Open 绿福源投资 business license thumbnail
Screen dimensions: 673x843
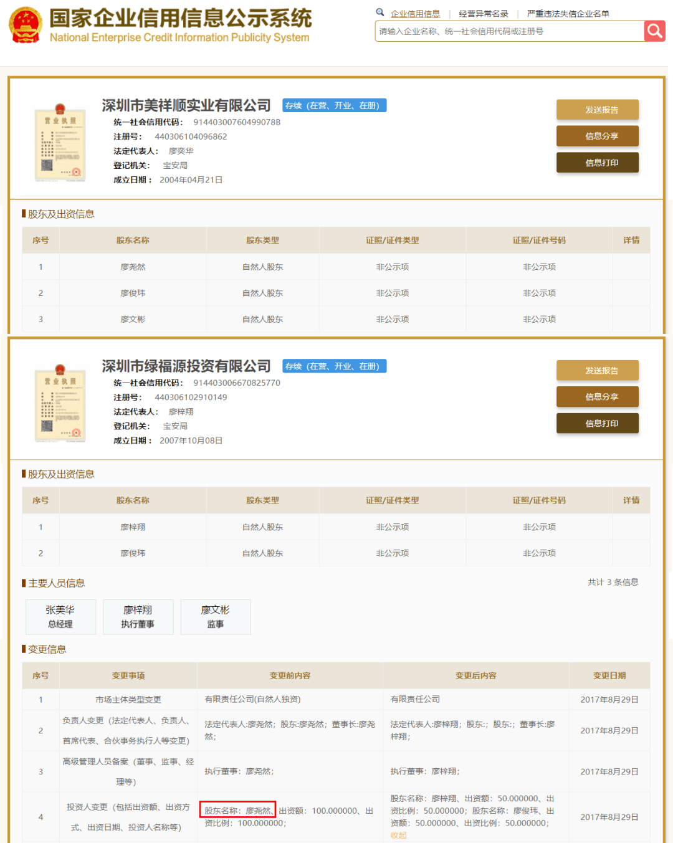[60, 404]
